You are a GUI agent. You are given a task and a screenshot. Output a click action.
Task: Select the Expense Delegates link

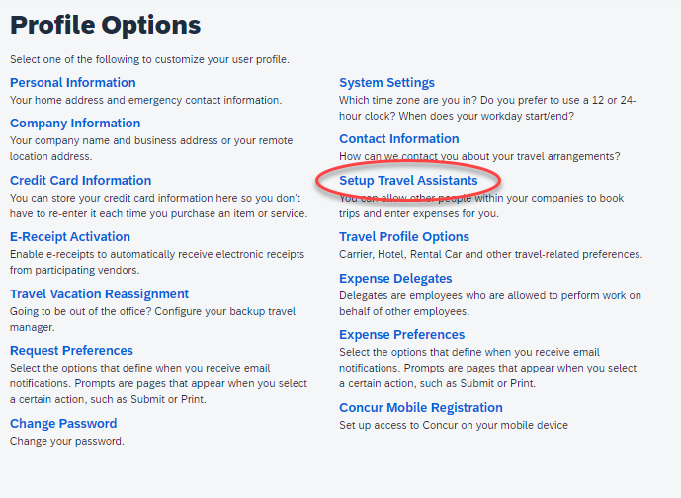(395, 279)
